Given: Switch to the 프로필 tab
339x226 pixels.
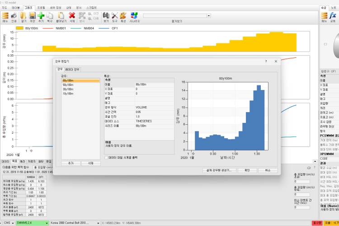Looking at the screenshot, I should pyautogui.click(x=41, y=8).
